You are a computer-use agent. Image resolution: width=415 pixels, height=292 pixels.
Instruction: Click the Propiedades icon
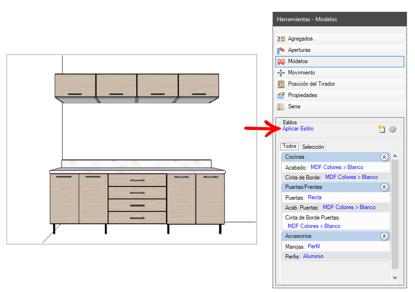click(x=281, y=95)
